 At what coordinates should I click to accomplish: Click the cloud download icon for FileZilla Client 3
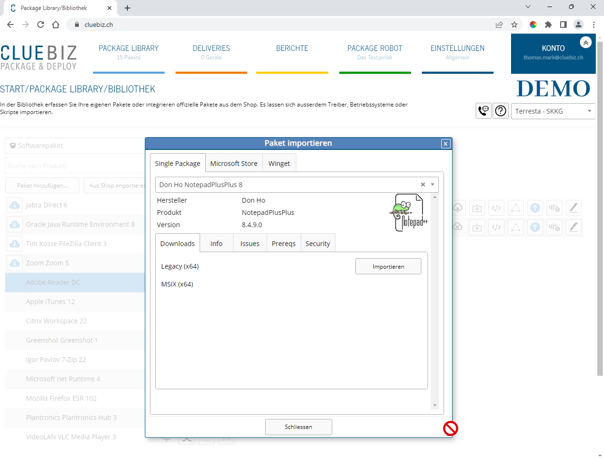pos(15,244)
